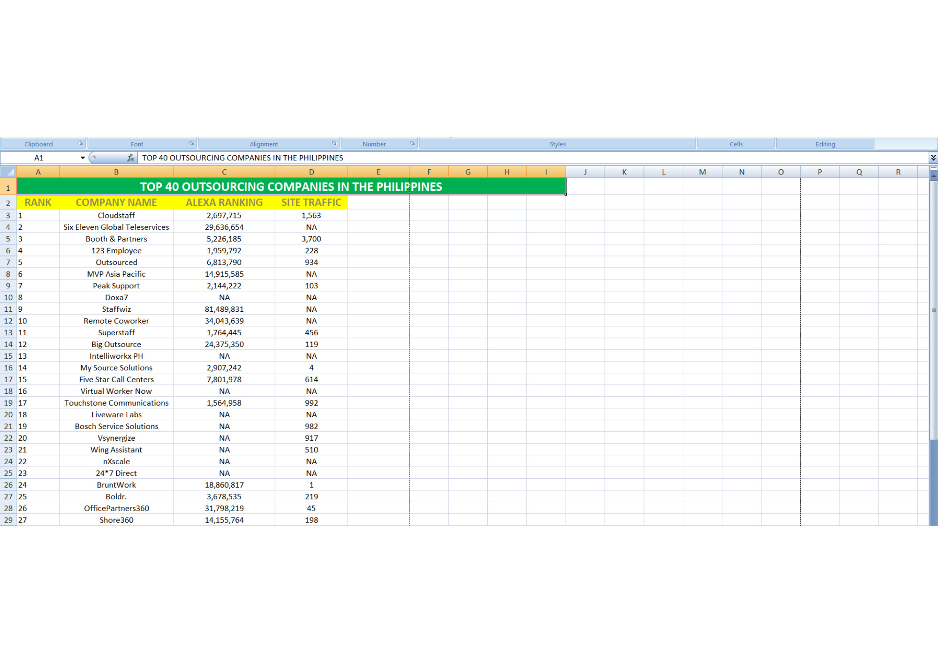The image size is (938, 663).
Task: Click the formula bar text
Action: (242, 158)
